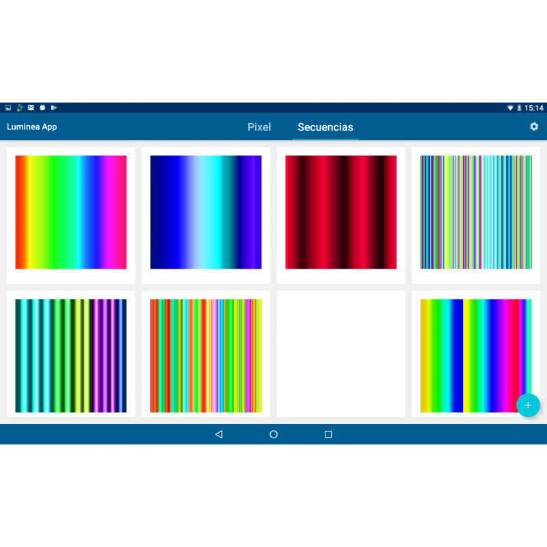Open the settings gear icon
The height and width of the screenshot is (547, 547).
click(x=534, y=127)
